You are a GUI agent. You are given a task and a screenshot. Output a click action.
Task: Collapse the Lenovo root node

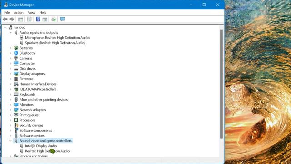click(x=5, y=27)
